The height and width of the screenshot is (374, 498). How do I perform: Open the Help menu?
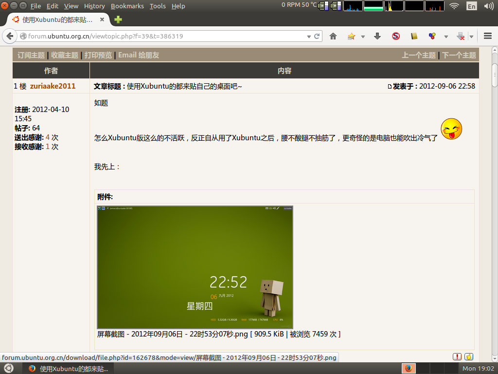178,6
